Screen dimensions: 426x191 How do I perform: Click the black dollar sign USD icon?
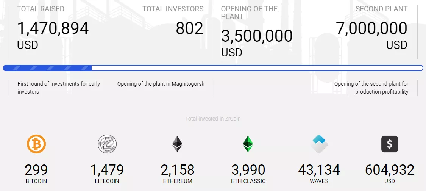point(390,144)
